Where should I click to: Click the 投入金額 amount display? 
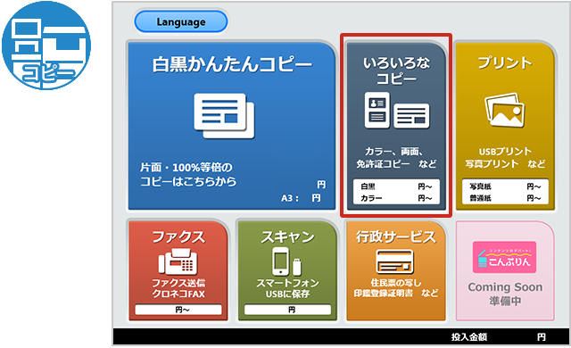(499, 336)
